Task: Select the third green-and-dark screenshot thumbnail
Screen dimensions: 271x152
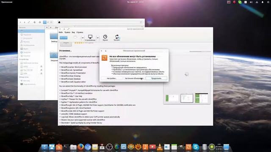Action: click(202, 98)
